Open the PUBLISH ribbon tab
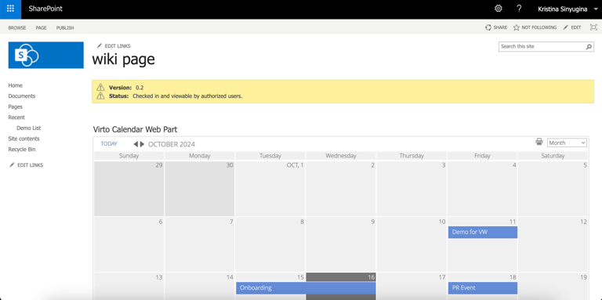Viewport: 602px width, 300px height. click(x=65, y=27)
